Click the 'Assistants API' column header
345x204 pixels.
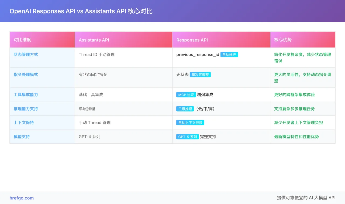coord(123,40)
